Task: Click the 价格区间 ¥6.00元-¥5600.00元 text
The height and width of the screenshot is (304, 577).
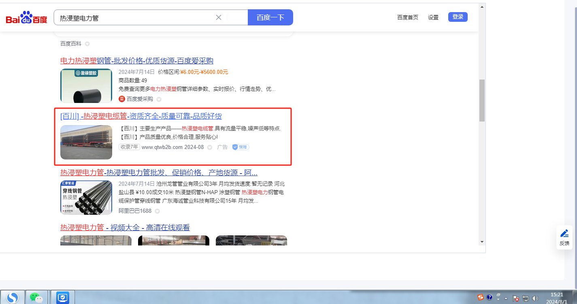Action: pos(193,72)
